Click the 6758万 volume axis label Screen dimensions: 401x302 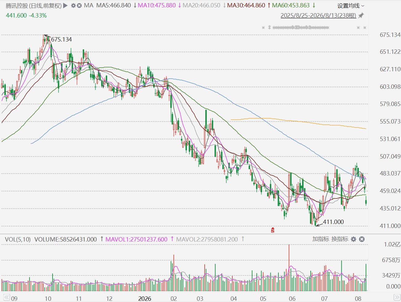tap(391, 260)
